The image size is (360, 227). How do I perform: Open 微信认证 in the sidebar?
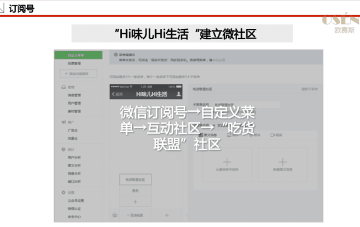point(74,209)
